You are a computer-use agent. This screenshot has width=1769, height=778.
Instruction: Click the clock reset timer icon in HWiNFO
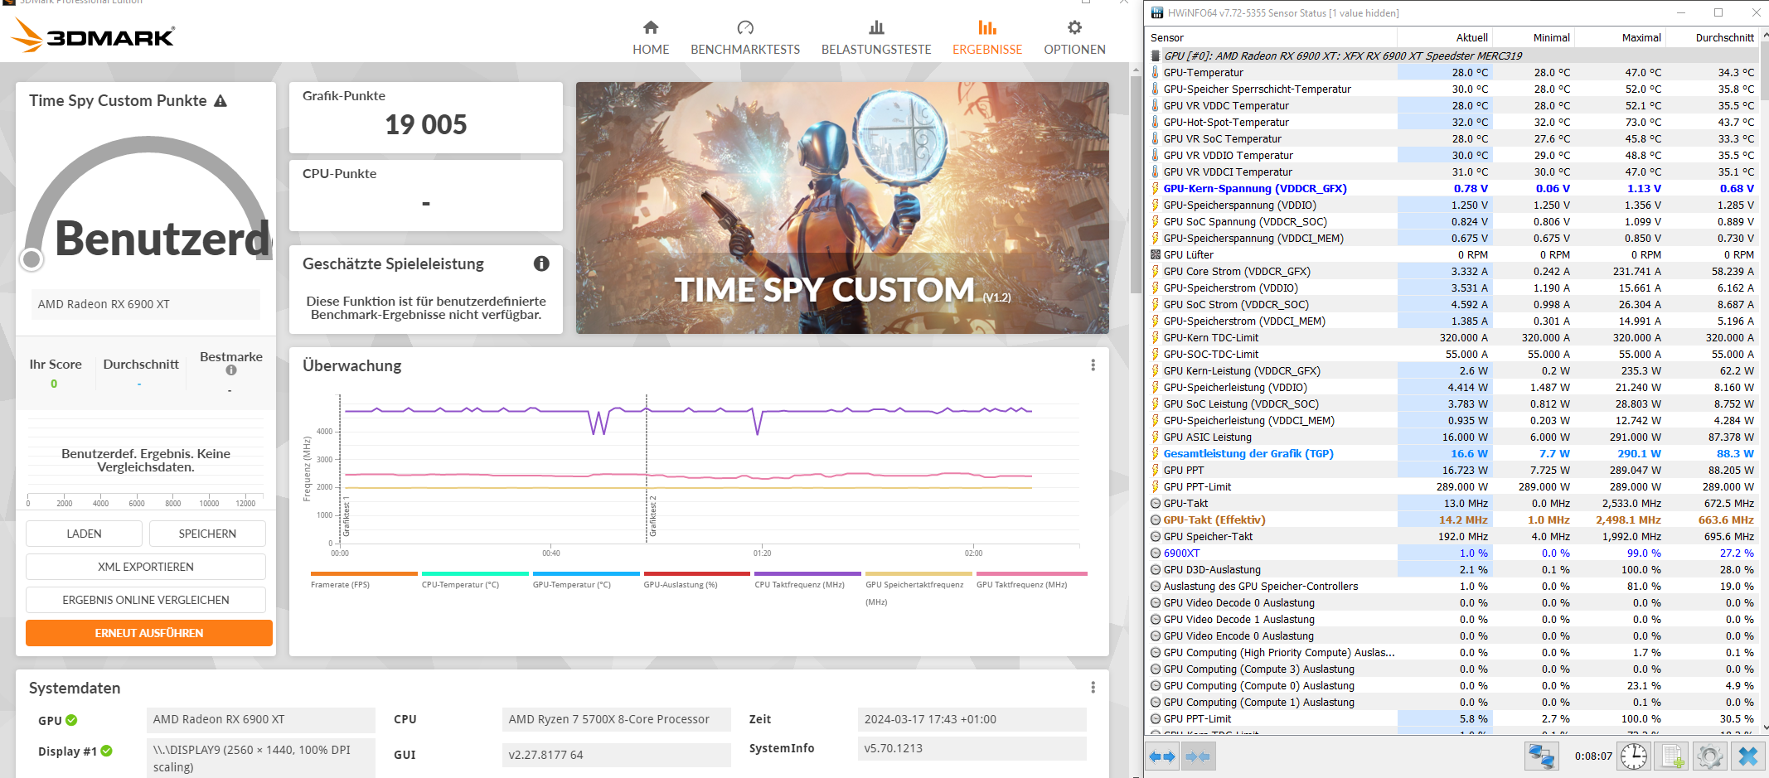1634,756
